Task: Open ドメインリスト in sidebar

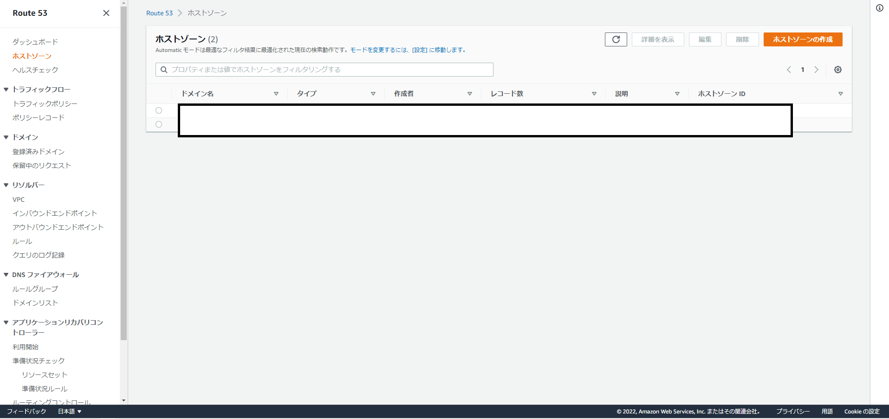Action: [35, 303]
